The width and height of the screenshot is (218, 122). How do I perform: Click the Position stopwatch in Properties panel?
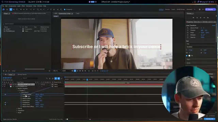[x=188, y=30]
